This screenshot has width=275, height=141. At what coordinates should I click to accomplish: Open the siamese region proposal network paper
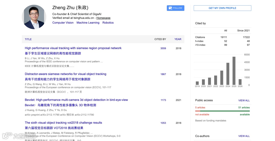pos(73,48)
